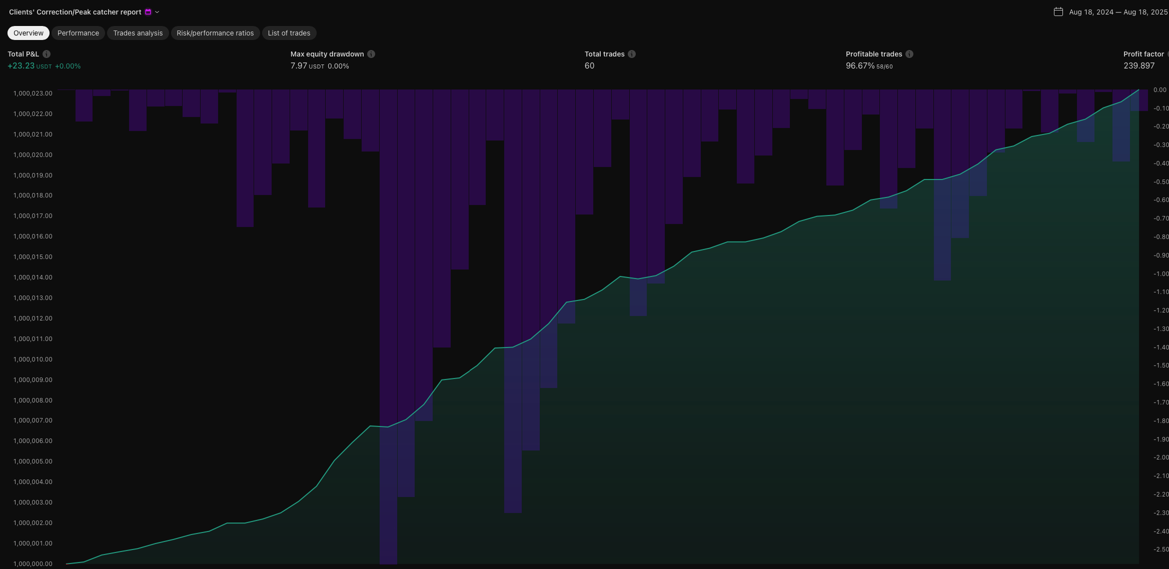Click the Profitable trades info icon
This screenshot has width=1169, height=569.
[909, 54]
